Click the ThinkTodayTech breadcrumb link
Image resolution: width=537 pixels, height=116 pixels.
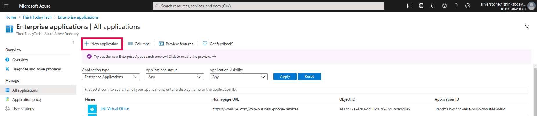[37, 17]
